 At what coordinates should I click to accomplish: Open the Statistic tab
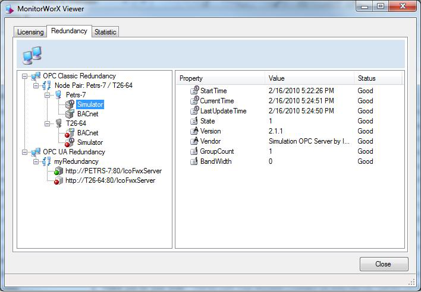pyautogui.click(x=106, y=32)
